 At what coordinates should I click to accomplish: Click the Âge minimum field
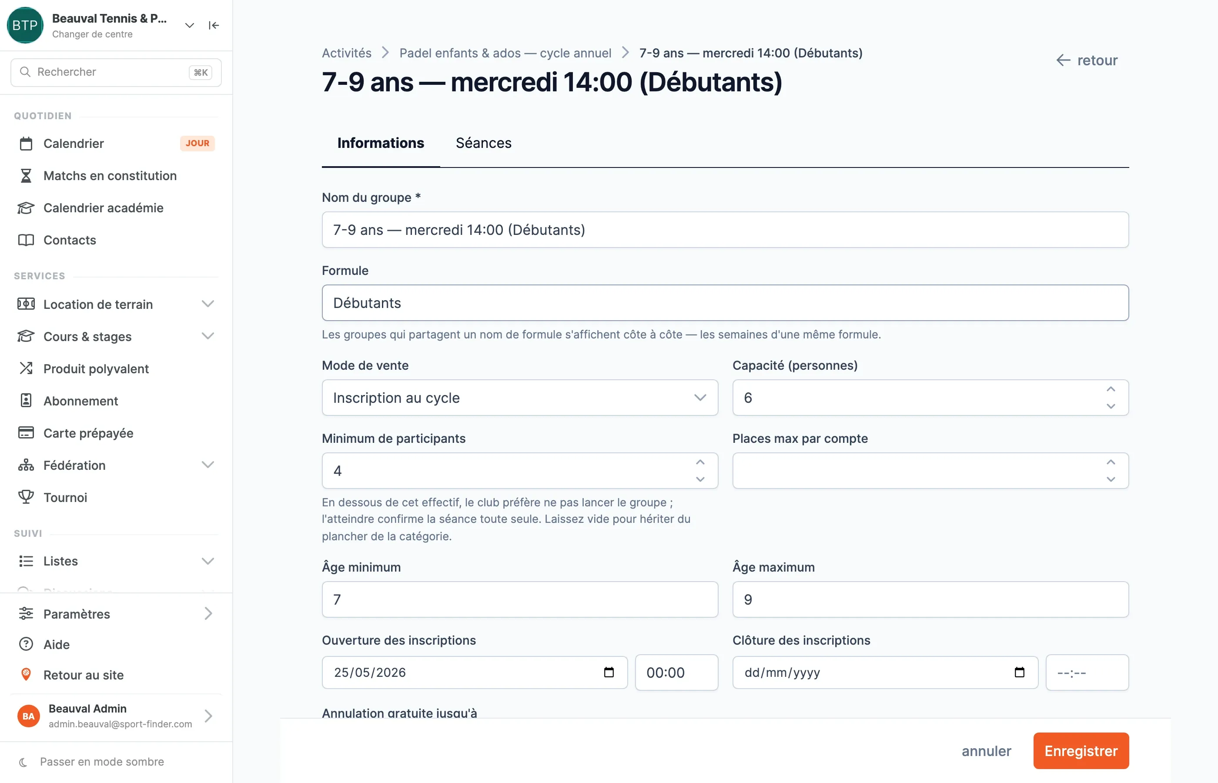click(x=519, y=599)
